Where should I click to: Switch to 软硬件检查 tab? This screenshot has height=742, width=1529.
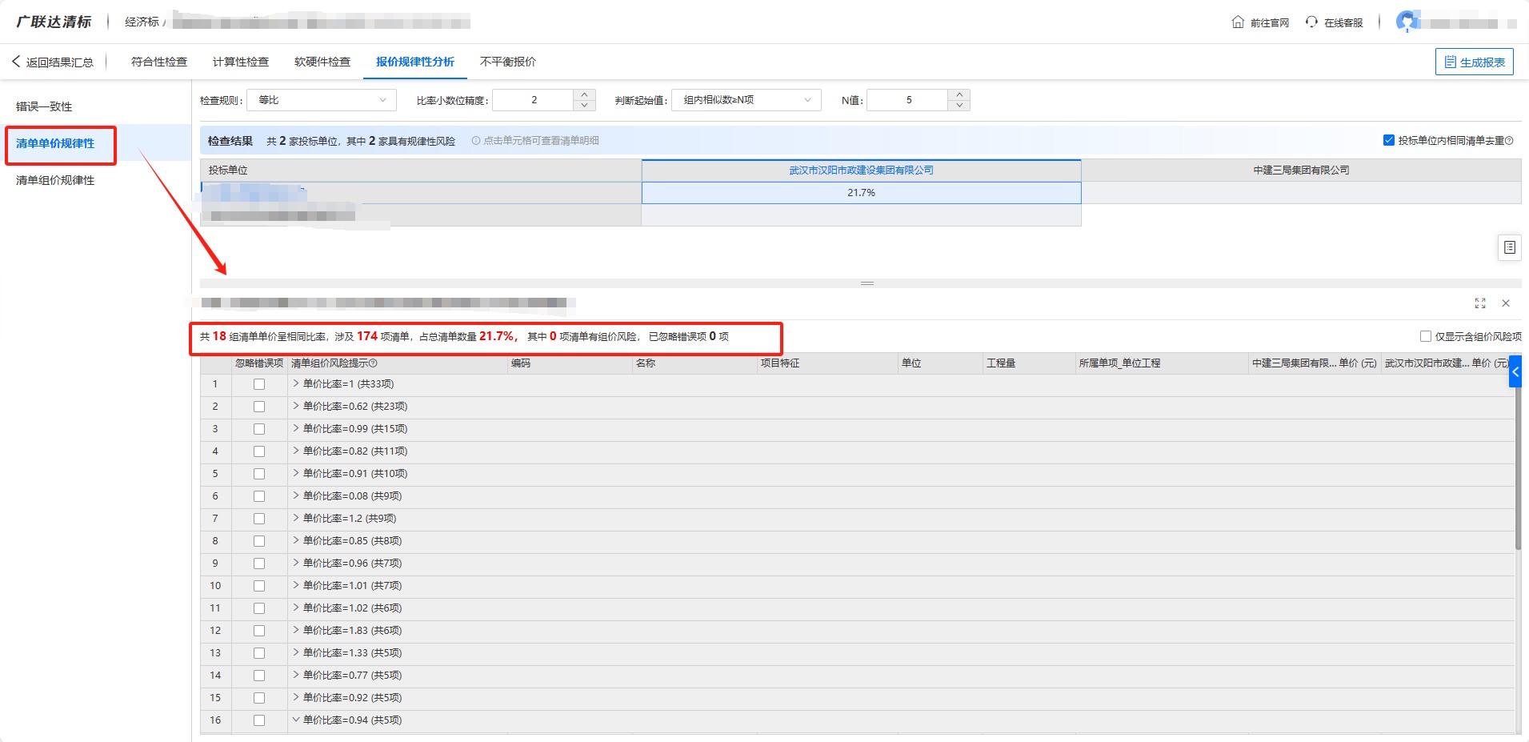pos(322,62)
